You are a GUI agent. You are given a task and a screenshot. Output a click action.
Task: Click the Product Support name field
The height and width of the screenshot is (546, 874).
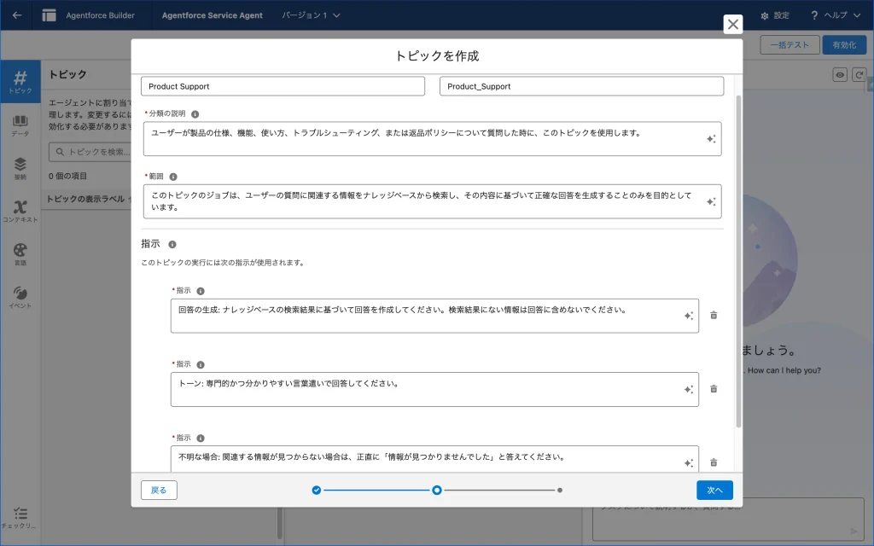(x=283, y=86)
